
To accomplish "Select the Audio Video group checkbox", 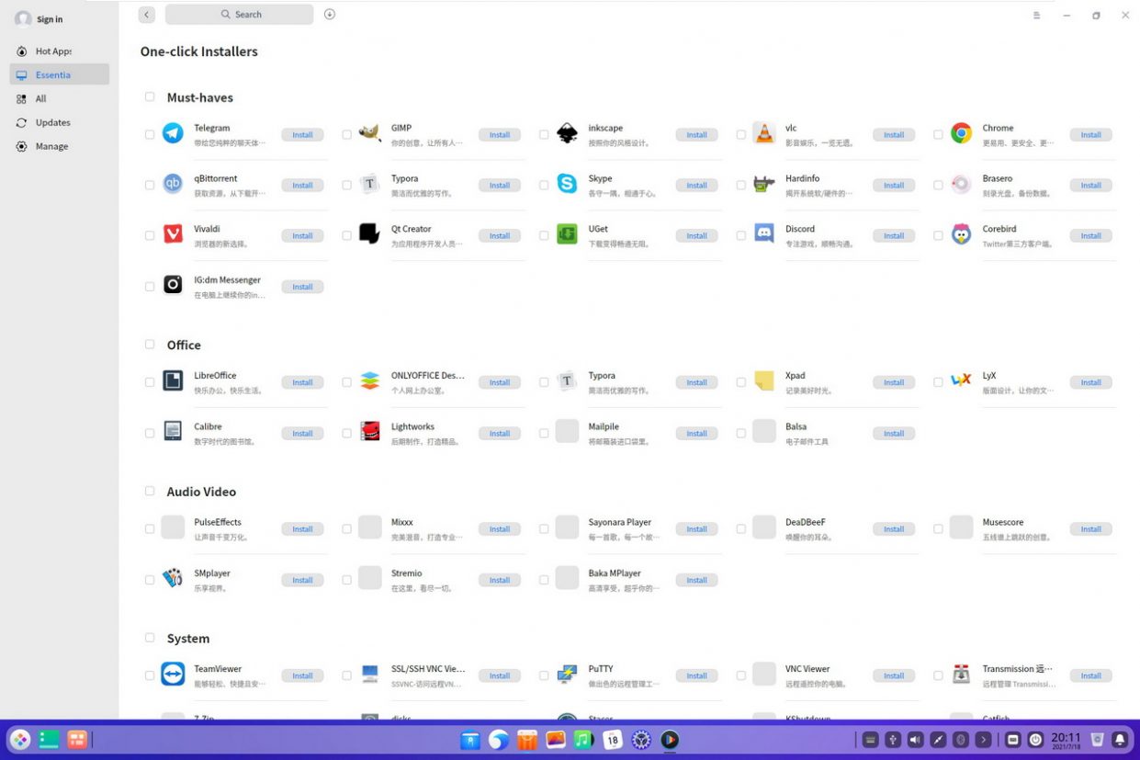I will point(150,491).
